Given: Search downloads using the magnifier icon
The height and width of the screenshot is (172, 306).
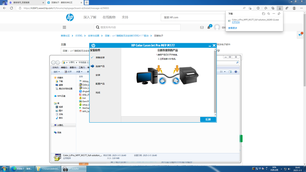Looking at the screenshot, I should (269, 14).
